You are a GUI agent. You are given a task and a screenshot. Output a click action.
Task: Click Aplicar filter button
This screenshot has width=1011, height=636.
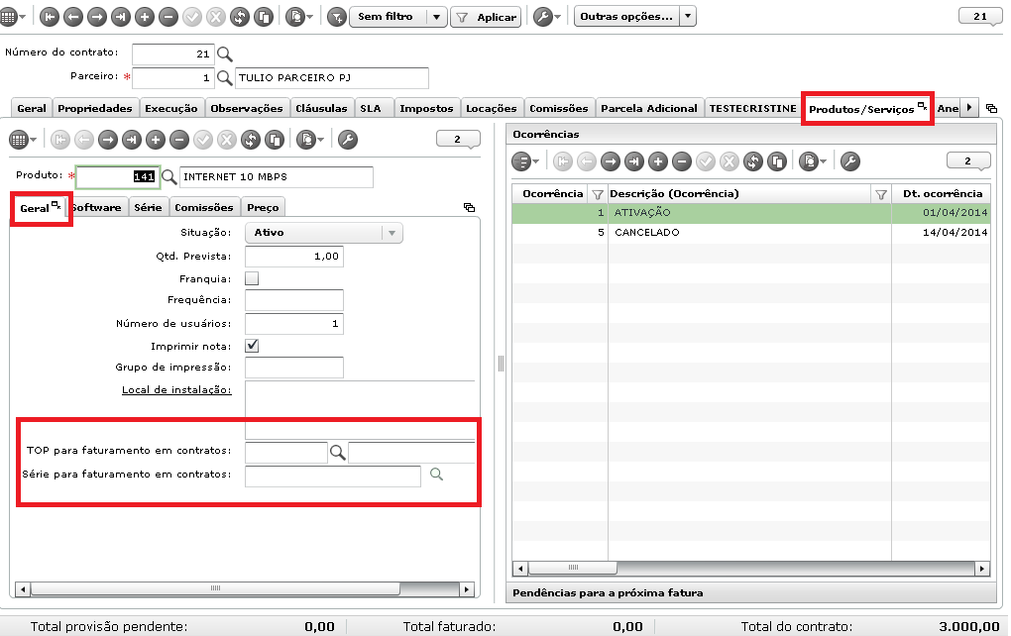(486, 17)
